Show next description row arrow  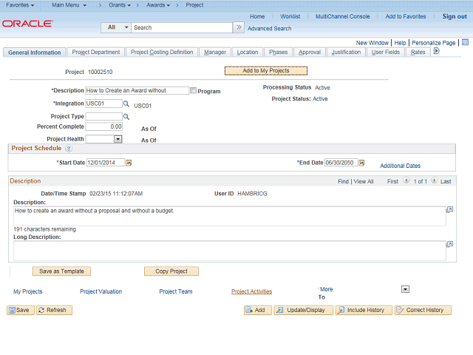[x=434, y=180]
